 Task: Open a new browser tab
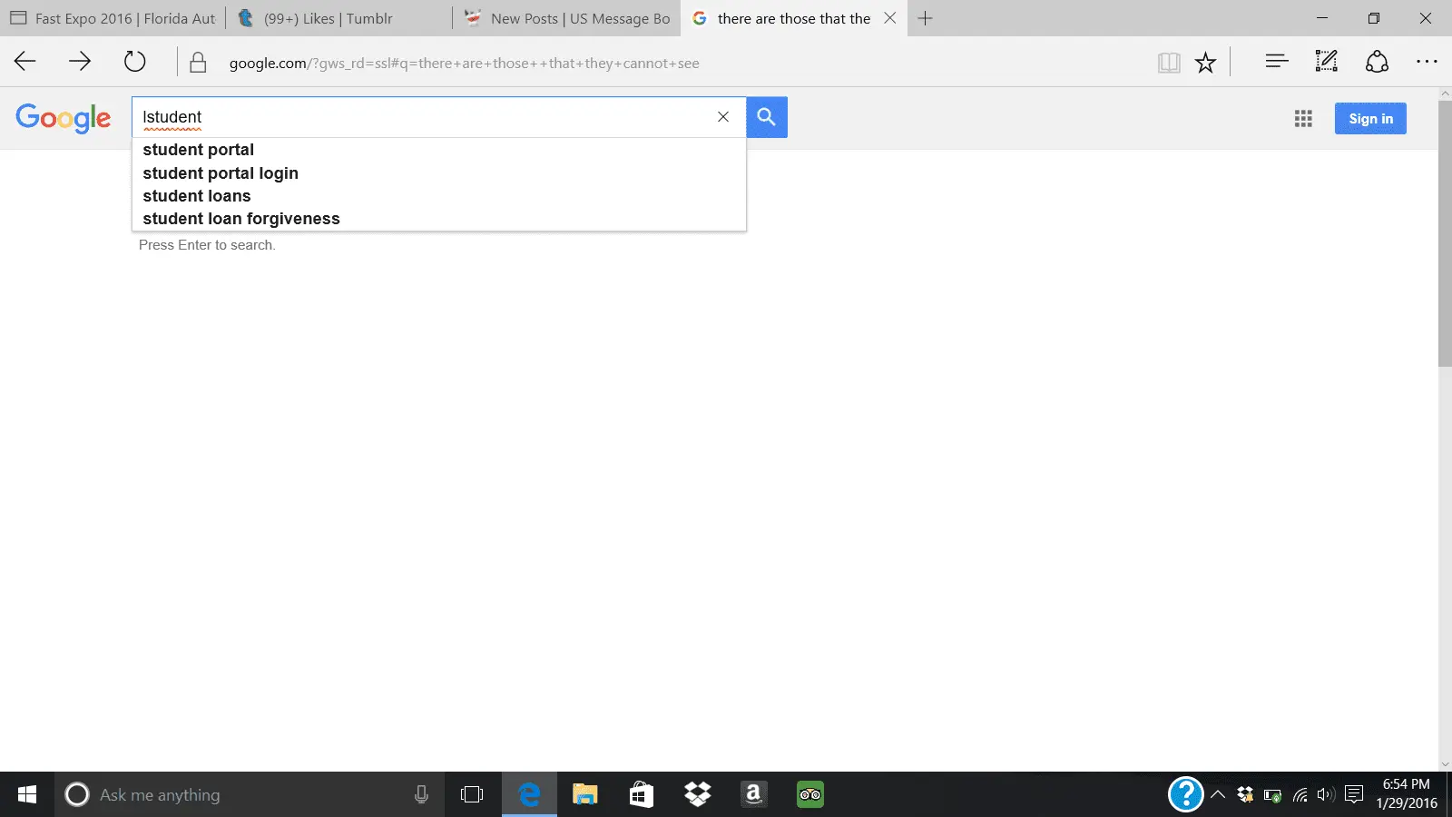click(x=925, y=18)
